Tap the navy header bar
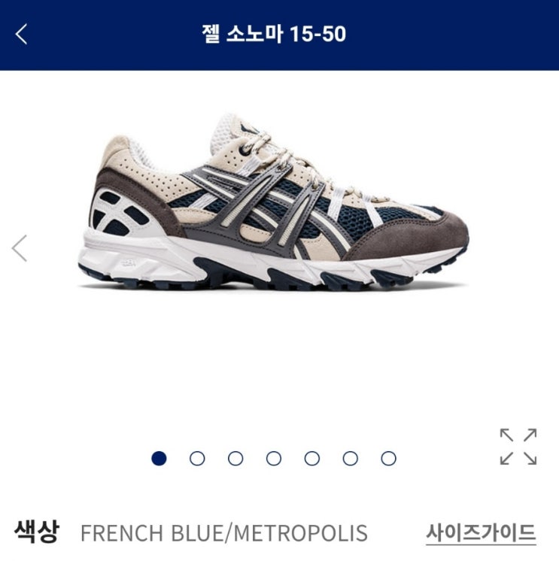The width and height of the screenshot is (559, 561). 280,35
